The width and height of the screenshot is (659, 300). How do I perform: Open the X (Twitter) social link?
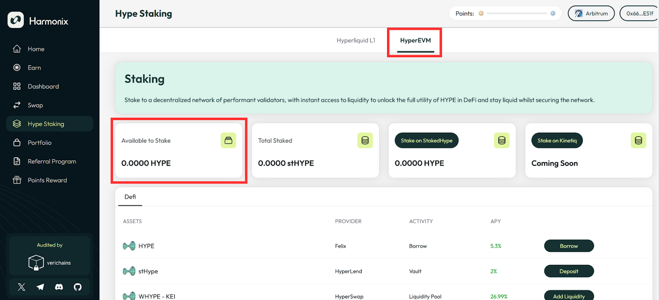(22, 287)
